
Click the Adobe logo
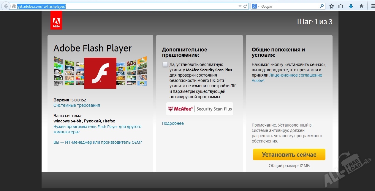56,20
